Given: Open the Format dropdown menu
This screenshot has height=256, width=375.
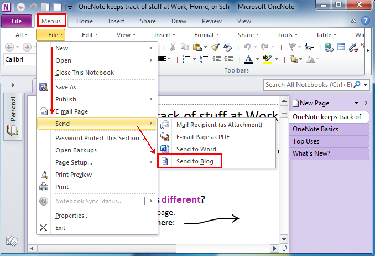Looking at the screenshot, I should click(x=207, y=35).
